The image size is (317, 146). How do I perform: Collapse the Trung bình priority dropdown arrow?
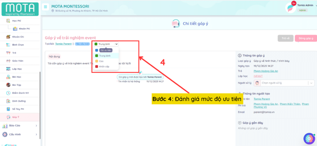coord(116,44)
